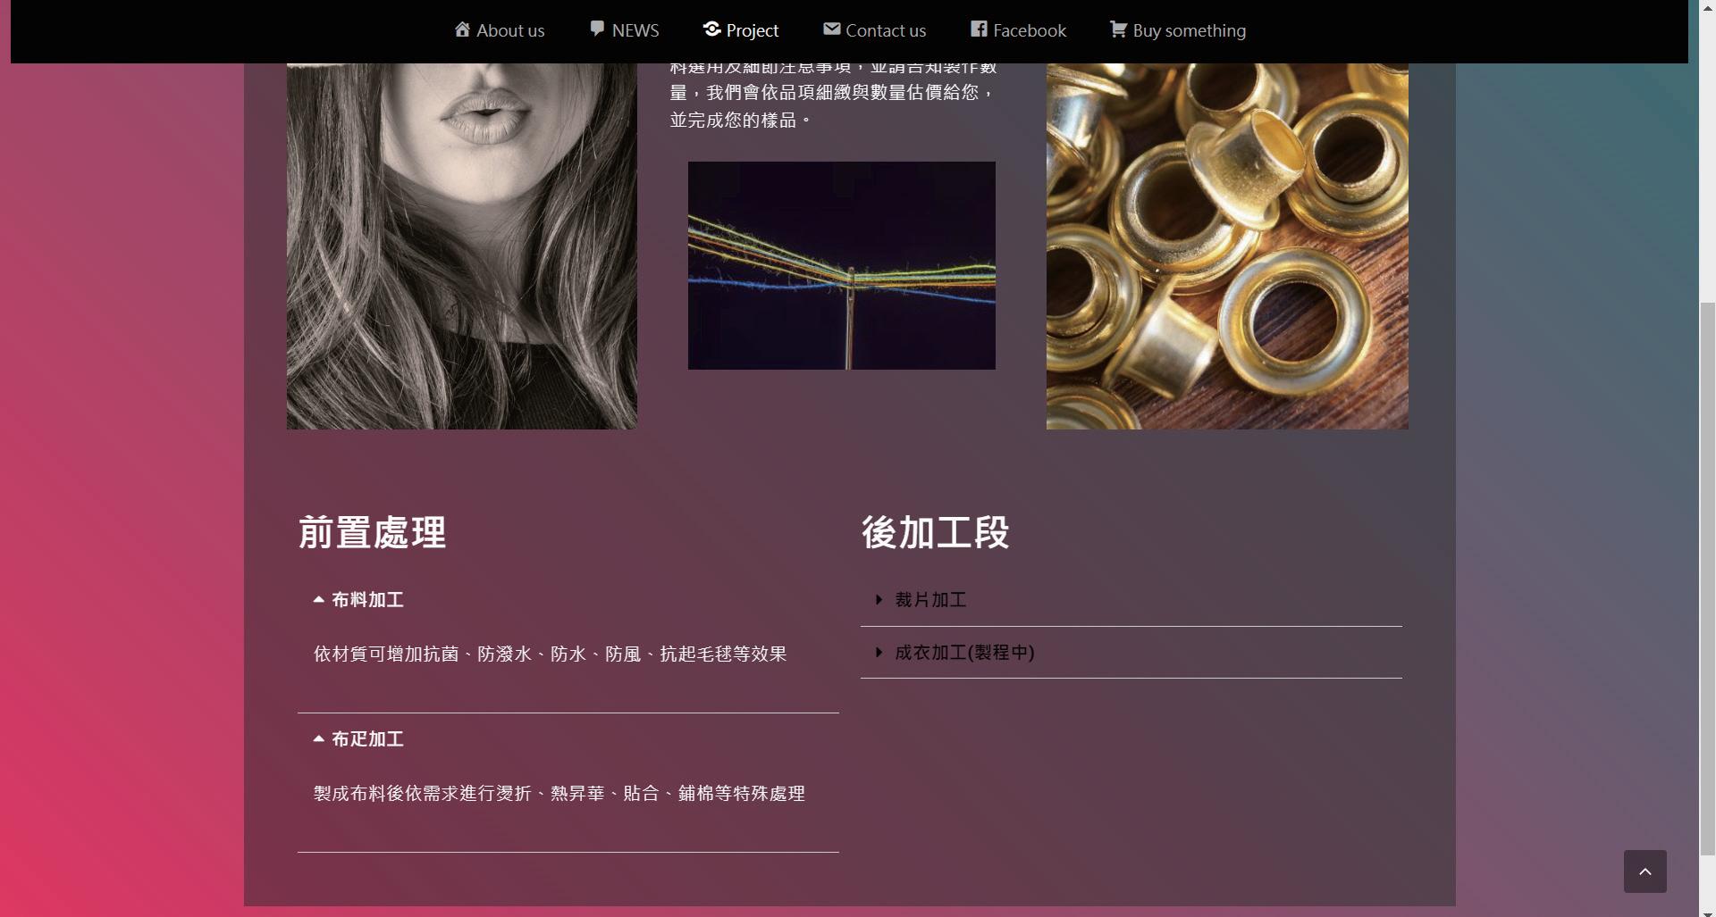Viewport: 1716px width, 917px height.
Task: Click the 布疋加工 collapse arrow
Action: click(x=318, y=739)
